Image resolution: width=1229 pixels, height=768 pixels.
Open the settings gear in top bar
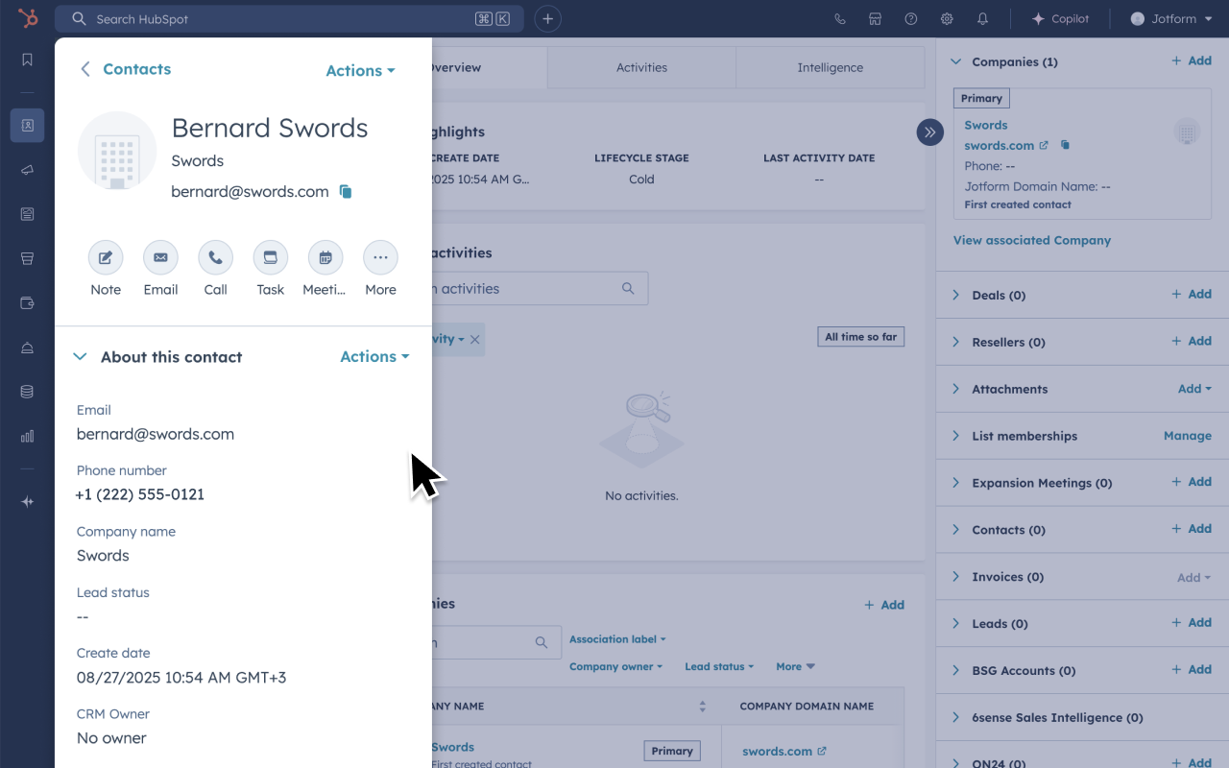point(947,19)
